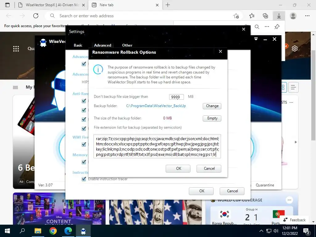
Task: Pin the downloads panel
Action: pyautogui.click(x=277, y=27)
